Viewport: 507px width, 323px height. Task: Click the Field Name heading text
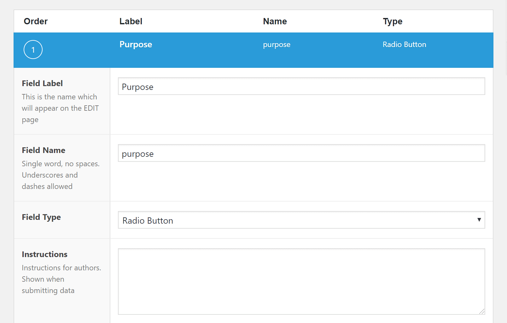[x=44, y=150]
